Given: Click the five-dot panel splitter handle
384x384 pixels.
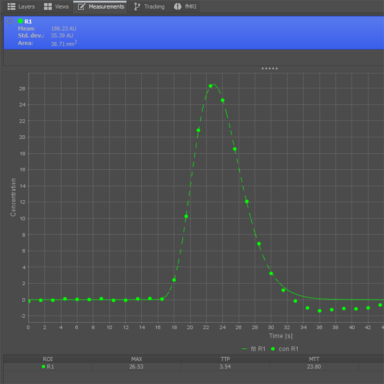Looking at the screenshot, I should coord(269,69).
